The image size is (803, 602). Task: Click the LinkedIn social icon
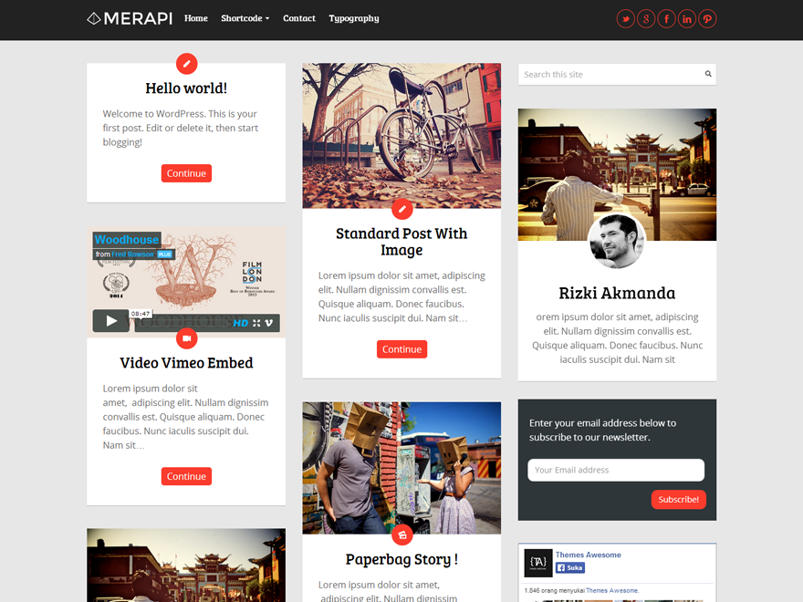[687, 18]
